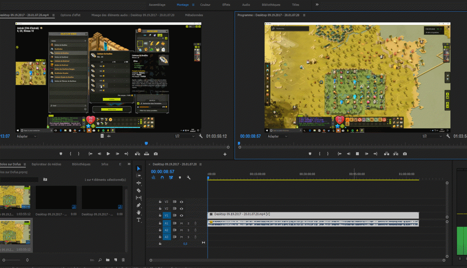Stop playback in the Program monitor
Viewport: 467px width, 268px height.
pos(357,153)
